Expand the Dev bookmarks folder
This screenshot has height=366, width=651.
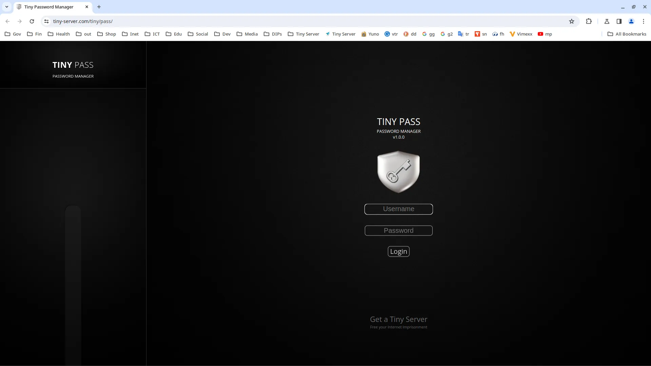click(222, 34)
